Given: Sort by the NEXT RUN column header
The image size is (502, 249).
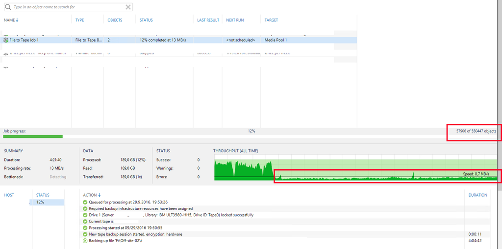Looking at the screenshot, I should tap(235, 20).
